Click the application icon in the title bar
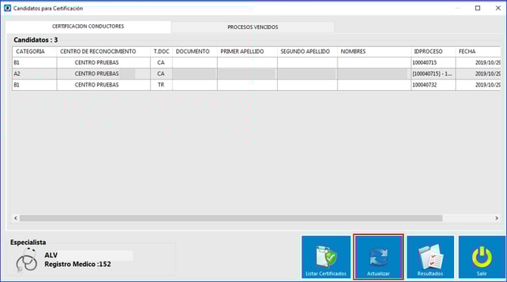Screen dimensions: 507x282 click(x=8, y=8)
